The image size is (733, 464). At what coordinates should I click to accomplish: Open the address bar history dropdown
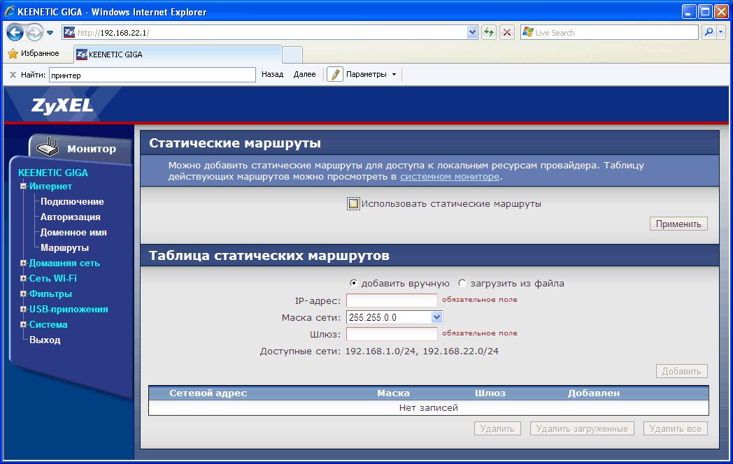tap(472, 32)
